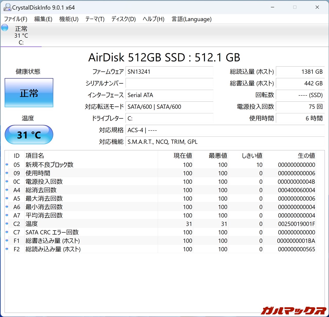Image resolution: width=329 pixels, height=317 pixels.
Task: Click status dot beside 温度 attribute row
Action: pyautogui.click(x=7, y=224)
